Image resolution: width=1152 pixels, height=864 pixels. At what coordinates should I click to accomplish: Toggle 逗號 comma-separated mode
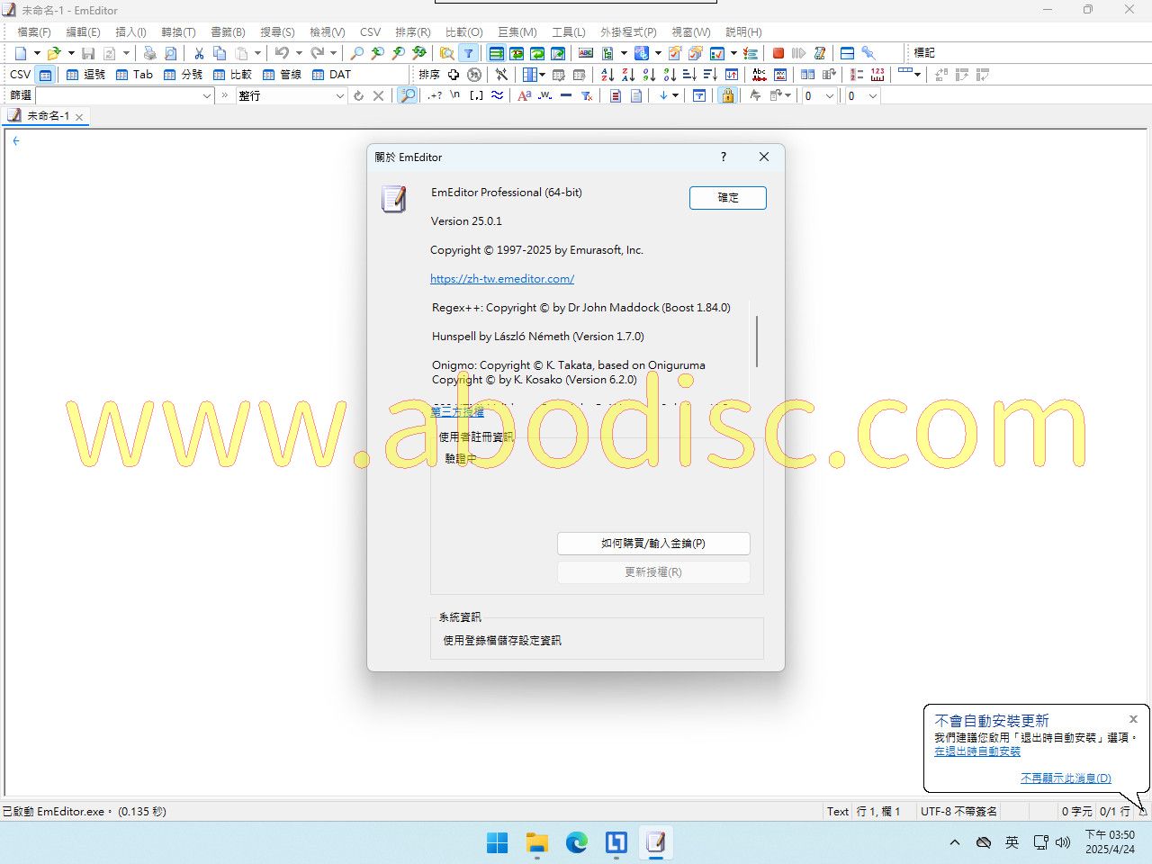pos(85,75)
